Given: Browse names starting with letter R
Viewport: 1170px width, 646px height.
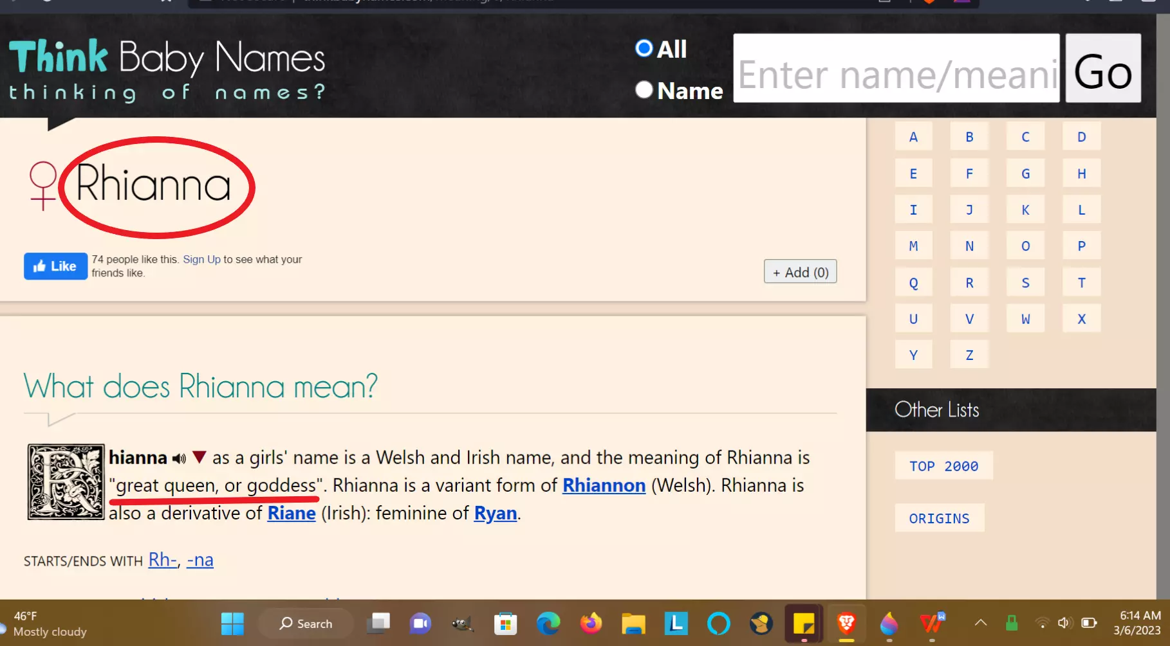Looking at the screenshot, I should 969,283.
